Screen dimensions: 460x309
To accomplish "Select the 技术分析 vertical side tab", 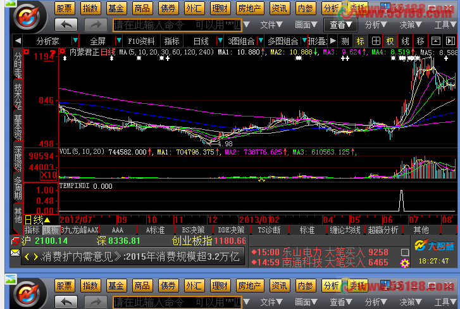I will click(x=18, y=95).
